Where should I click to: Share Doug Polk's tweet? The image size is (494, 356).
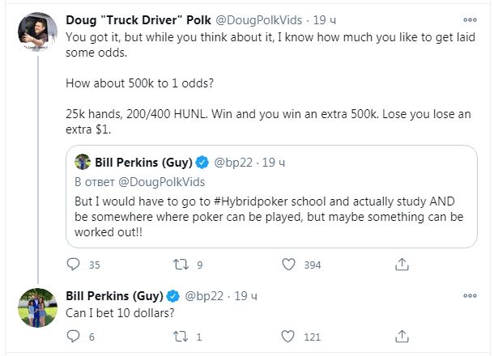[400, 265]
